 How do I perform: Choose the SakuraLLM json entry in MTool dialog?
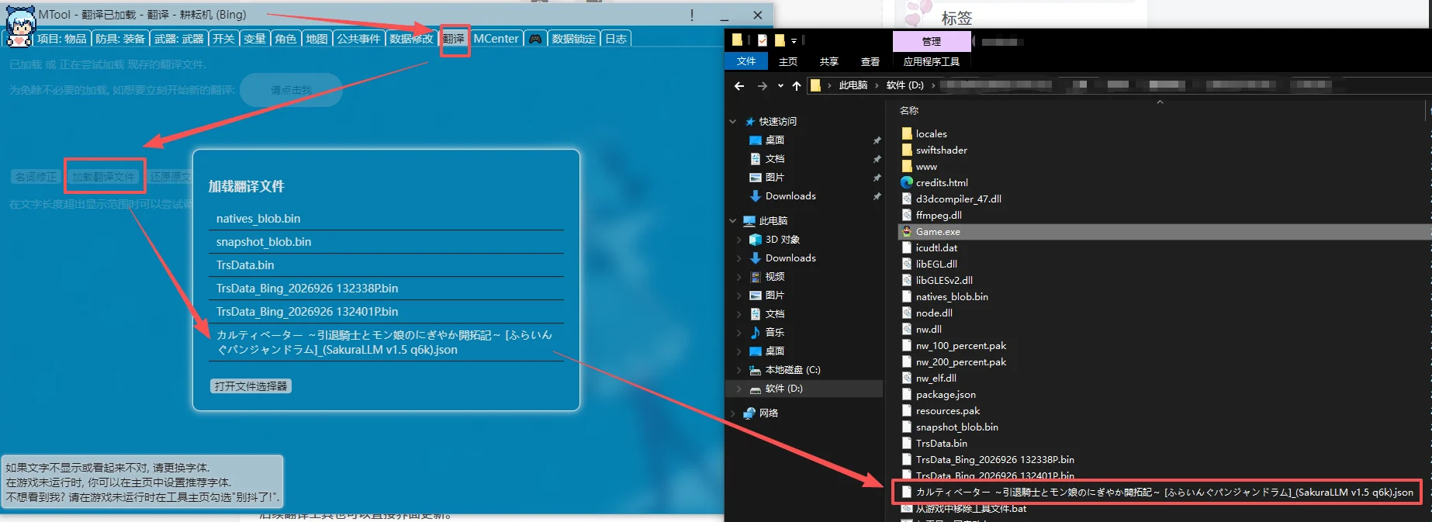point(386,342)
